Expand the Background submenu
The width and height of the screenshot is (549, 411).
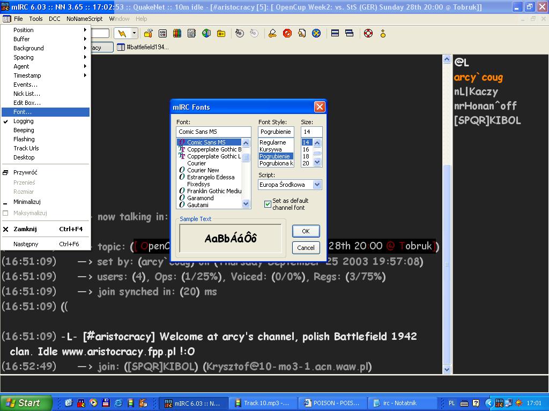click(28, 48)
